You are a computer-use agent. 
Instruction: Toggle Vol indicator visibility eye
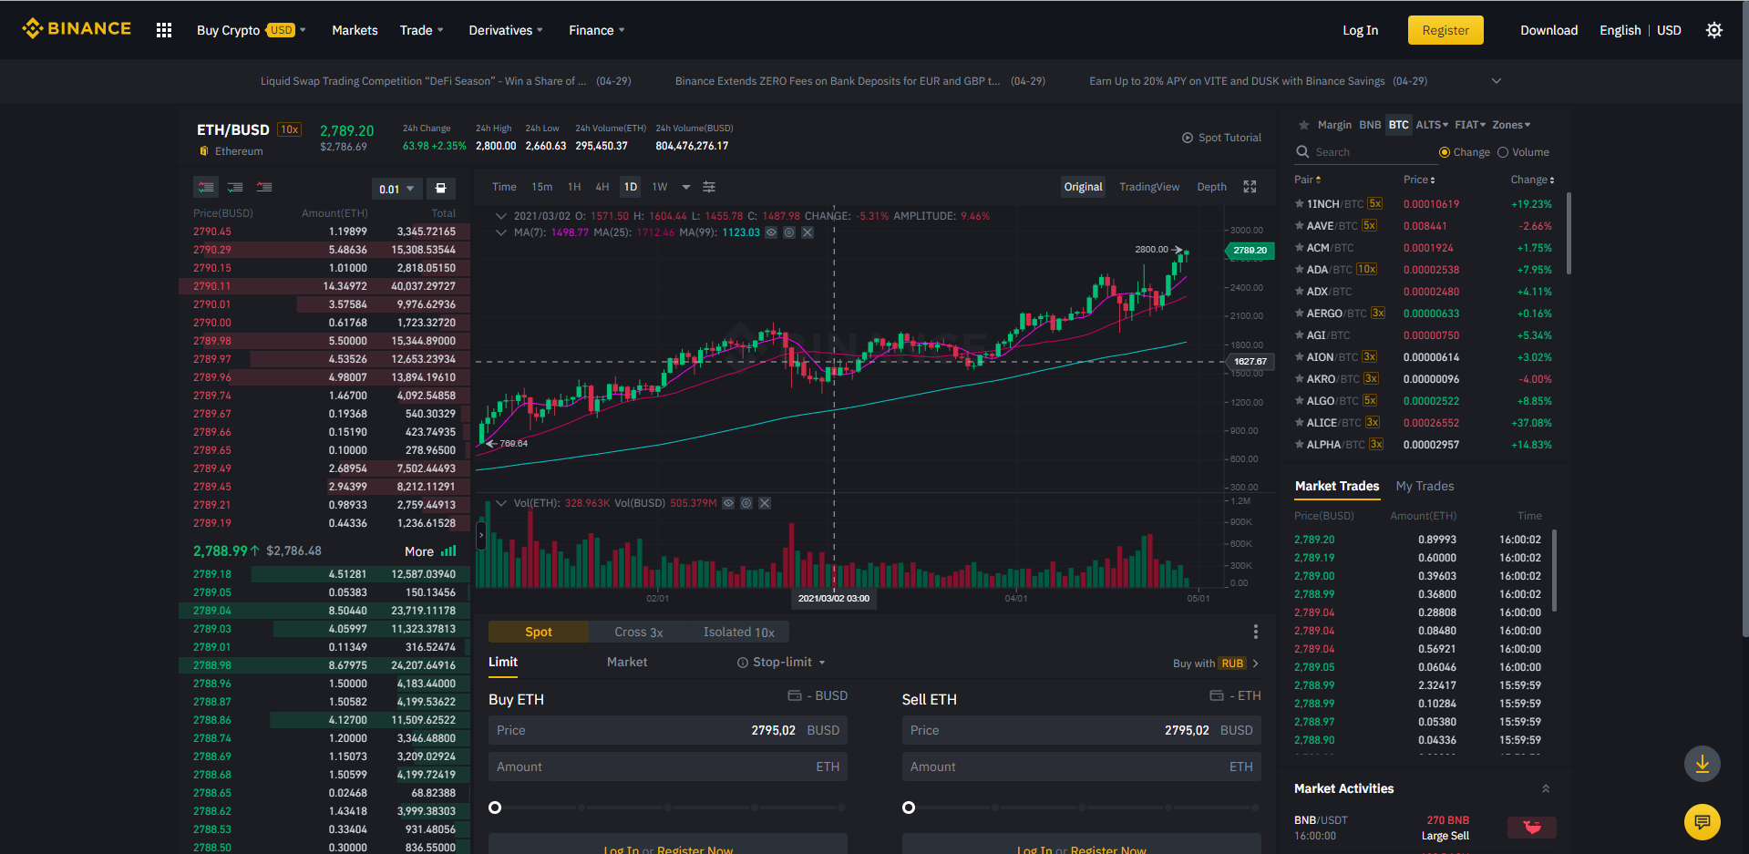coord(728,503)
